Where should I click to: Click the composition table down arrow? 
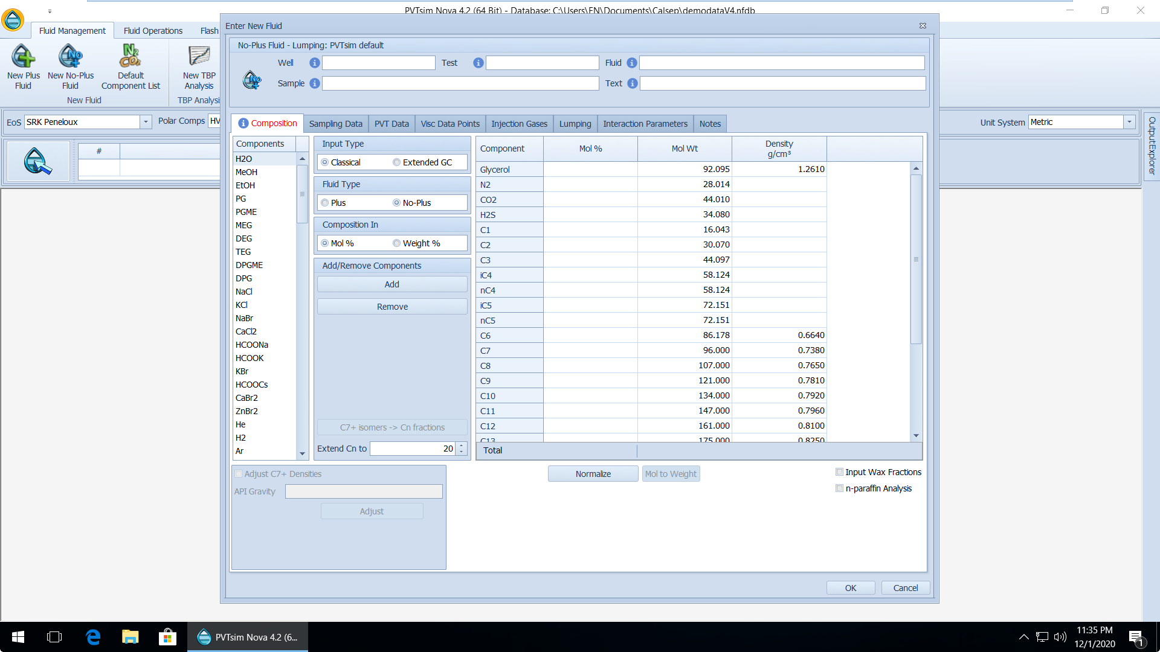tap(916, 435)
